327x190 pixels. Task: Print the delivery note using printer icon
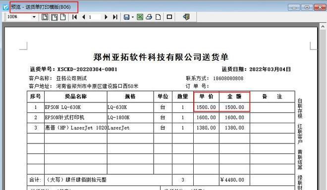click(x=149, y=17)
